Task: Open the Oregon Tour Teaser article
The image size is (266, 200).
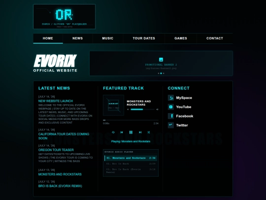Action: [56, 150]
